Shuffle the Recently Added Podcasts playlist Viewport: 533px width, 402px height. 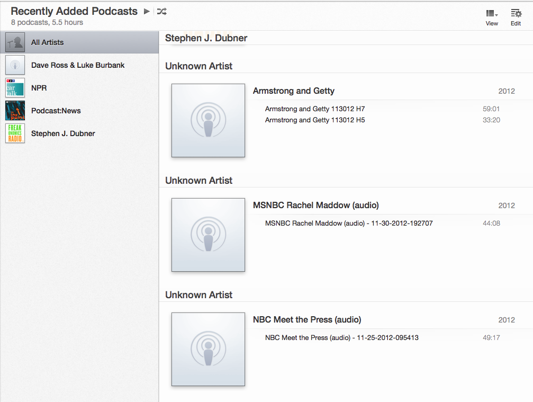(x=162, y=12)
